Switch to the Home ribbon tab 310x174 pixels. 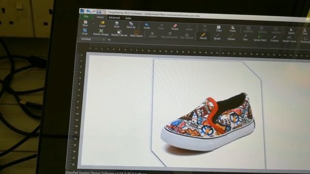pos(100,17)
